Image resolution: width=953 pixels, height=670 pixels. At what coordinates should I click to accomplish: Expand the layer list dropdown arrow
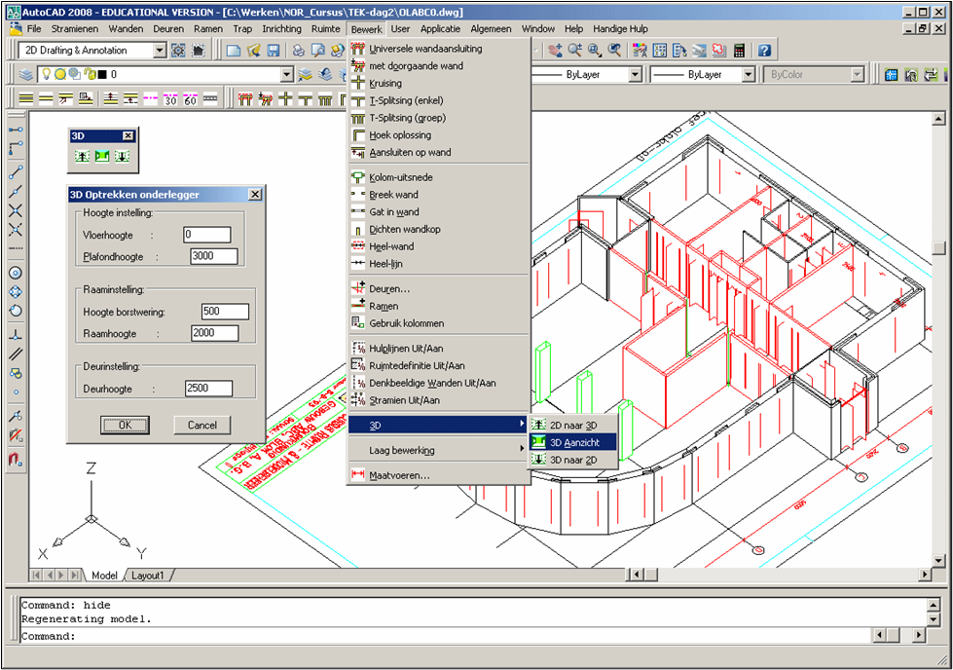[x=287, y=74]
